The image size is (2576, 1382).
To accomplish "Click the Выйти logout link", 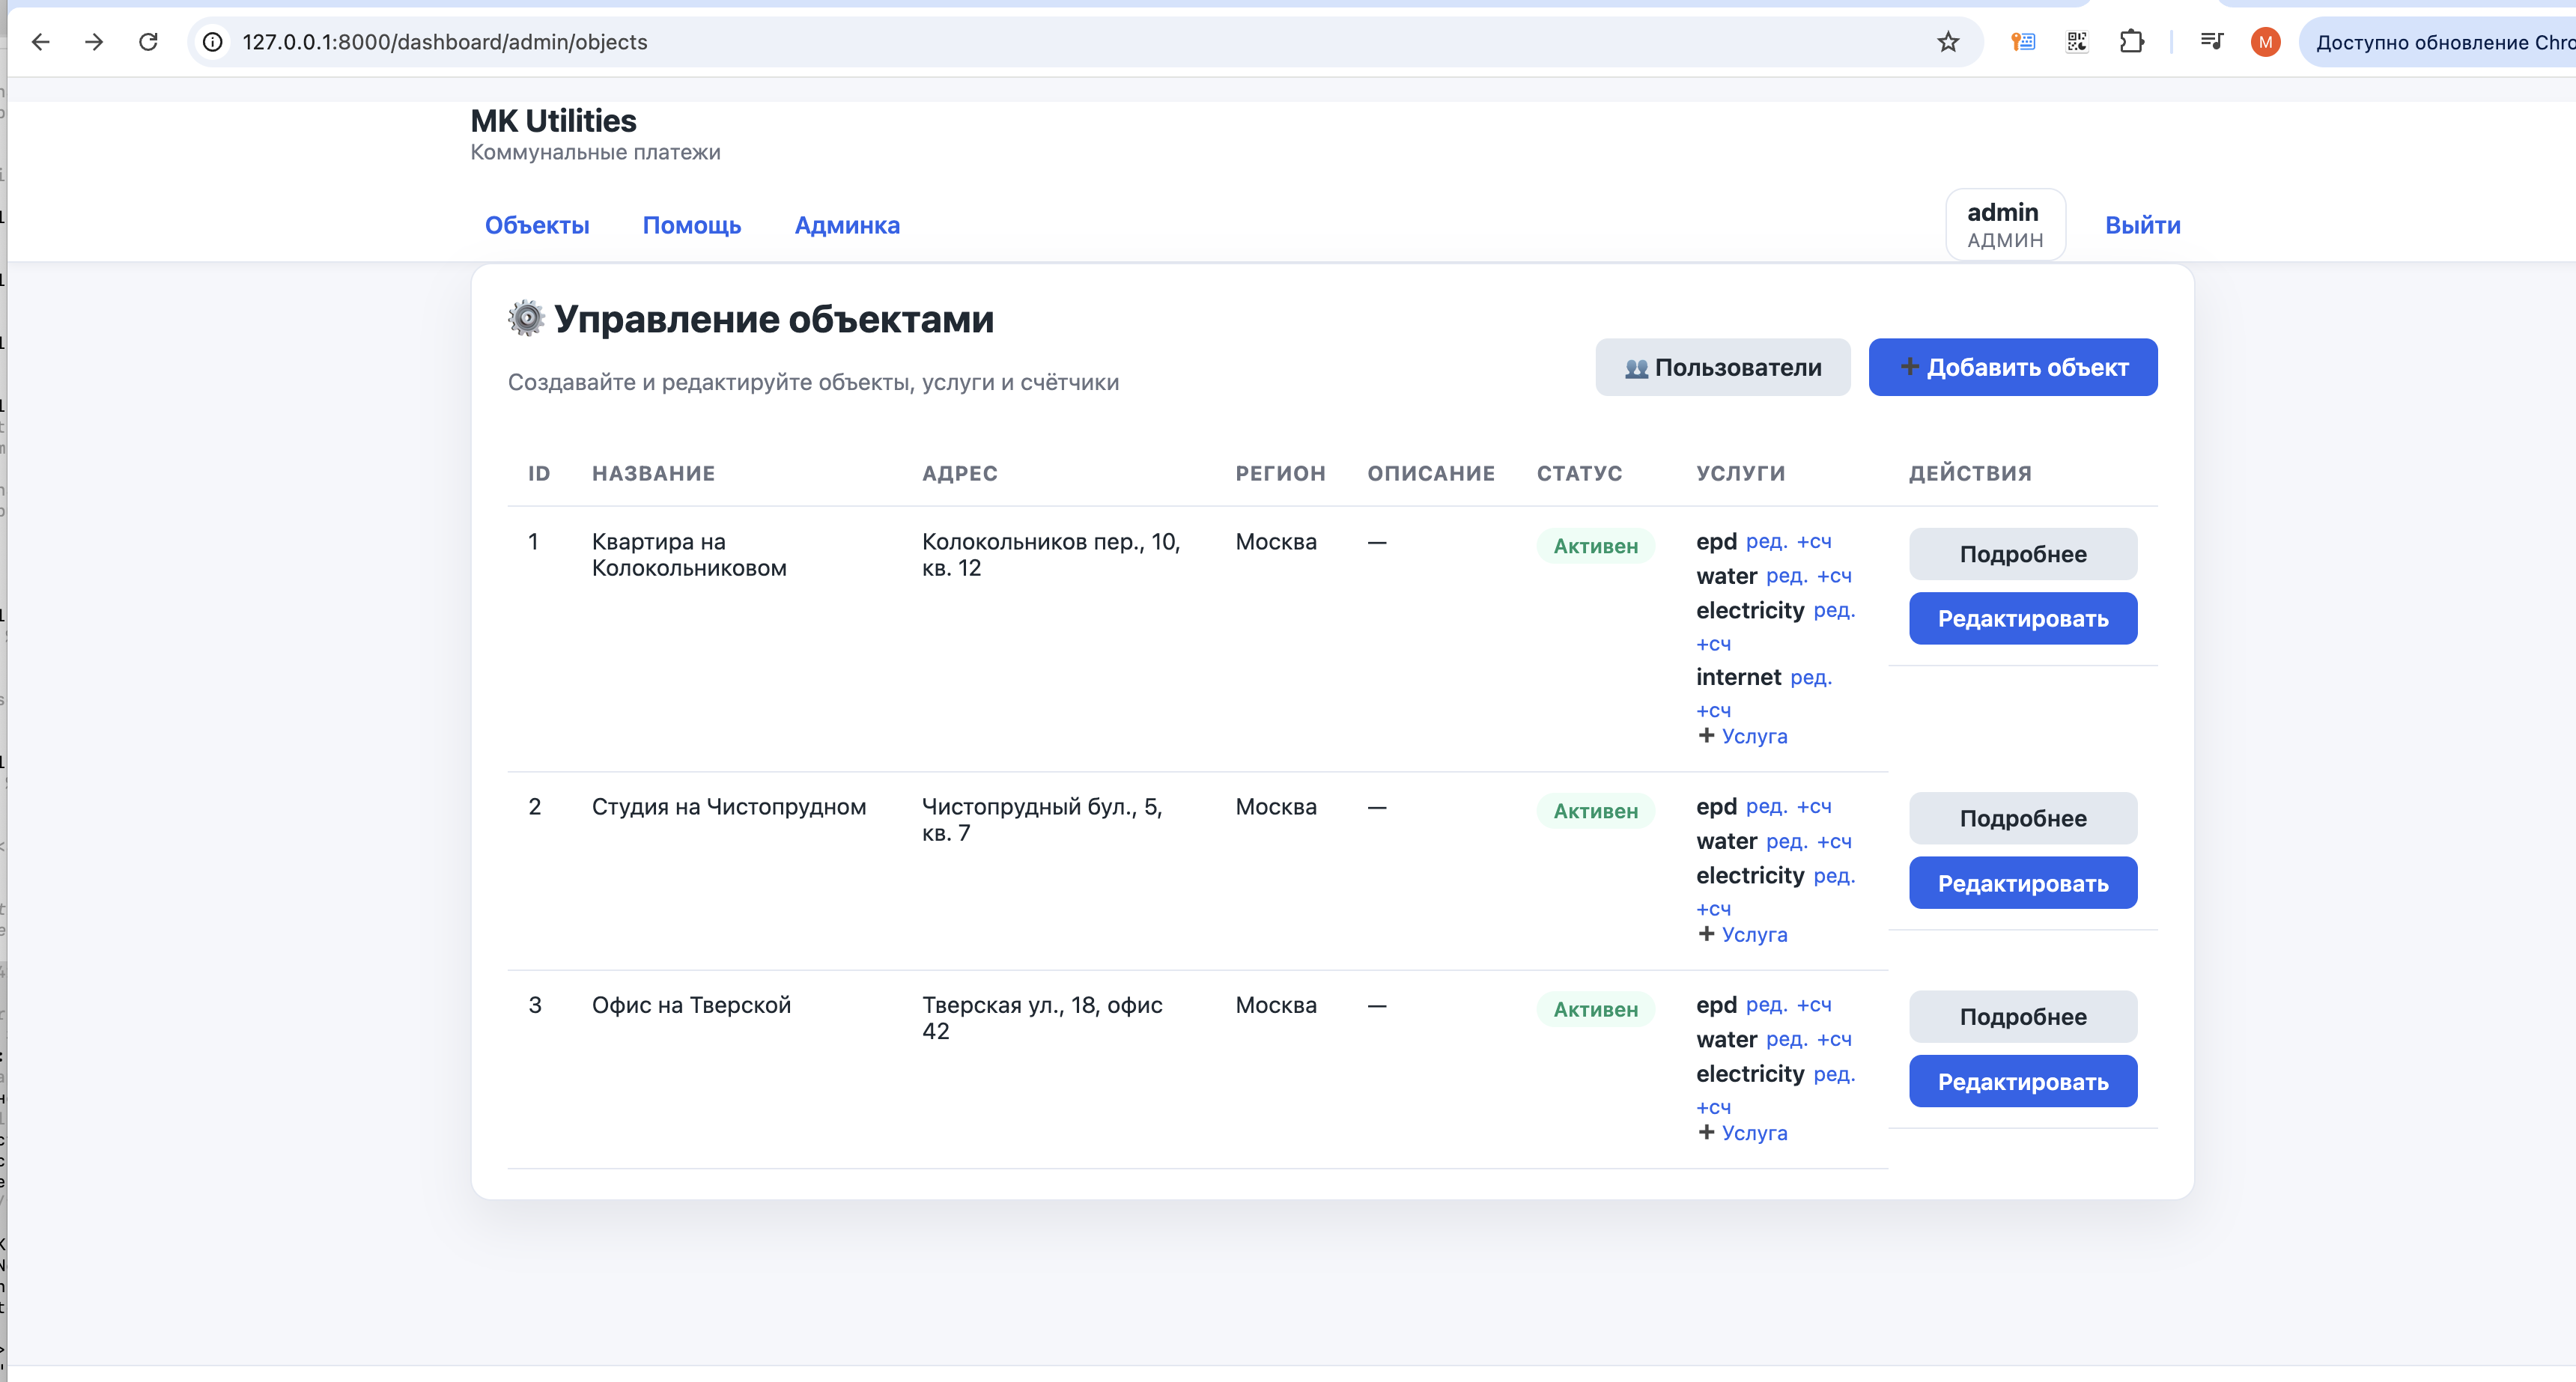I will [x=2142, y=226].
